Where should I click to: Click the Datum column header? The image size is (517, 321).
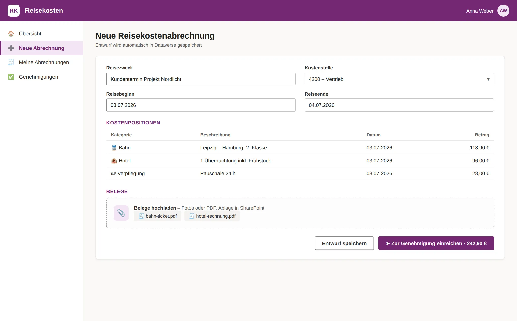(373, 135)
